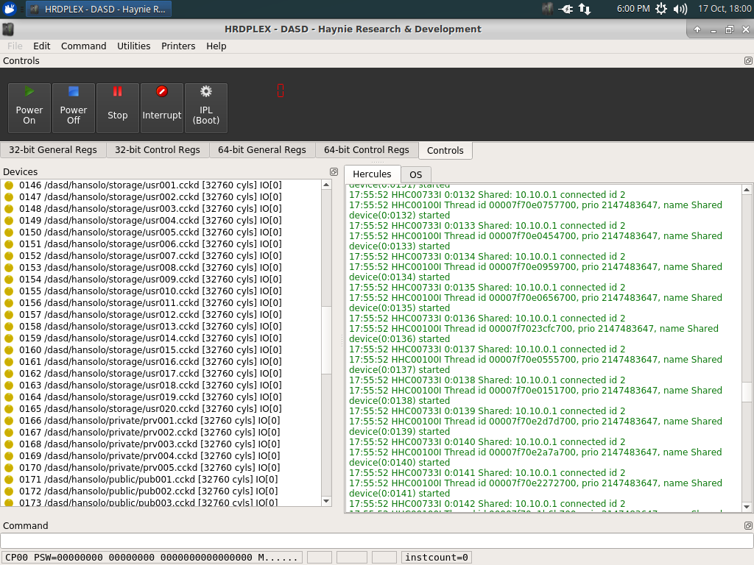Open the volume control in the system tray

pos(680,9)
